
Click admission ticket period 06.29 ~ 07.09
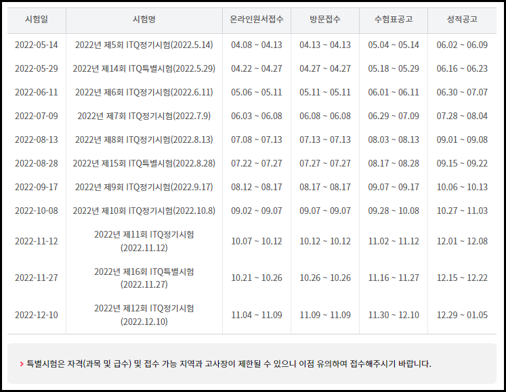tap(394, 116)
